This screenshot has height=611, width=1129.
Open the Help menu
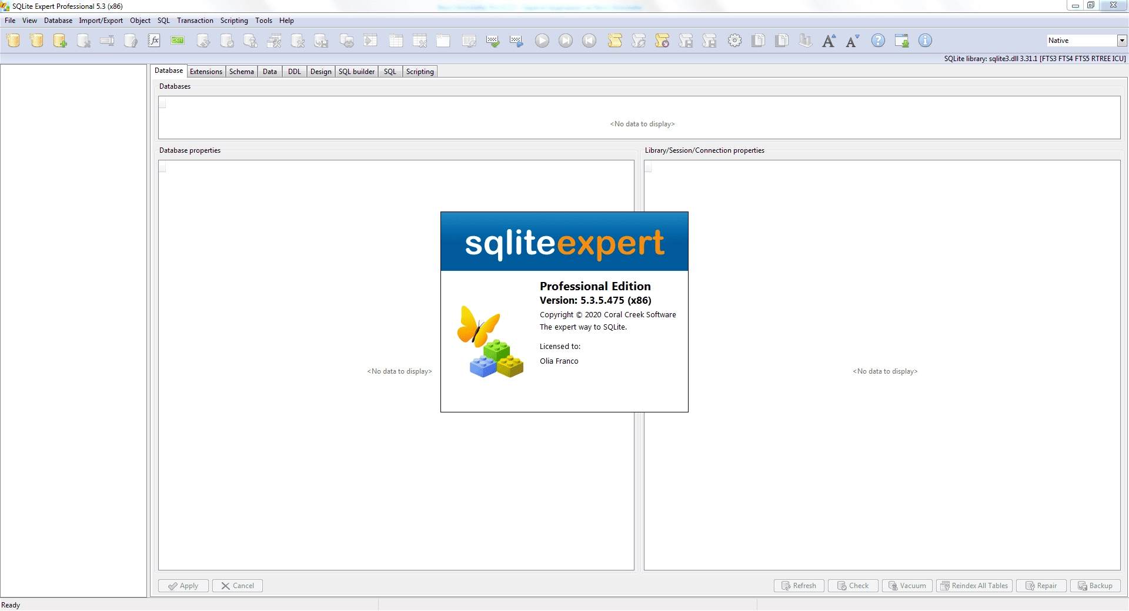(286, 21)
